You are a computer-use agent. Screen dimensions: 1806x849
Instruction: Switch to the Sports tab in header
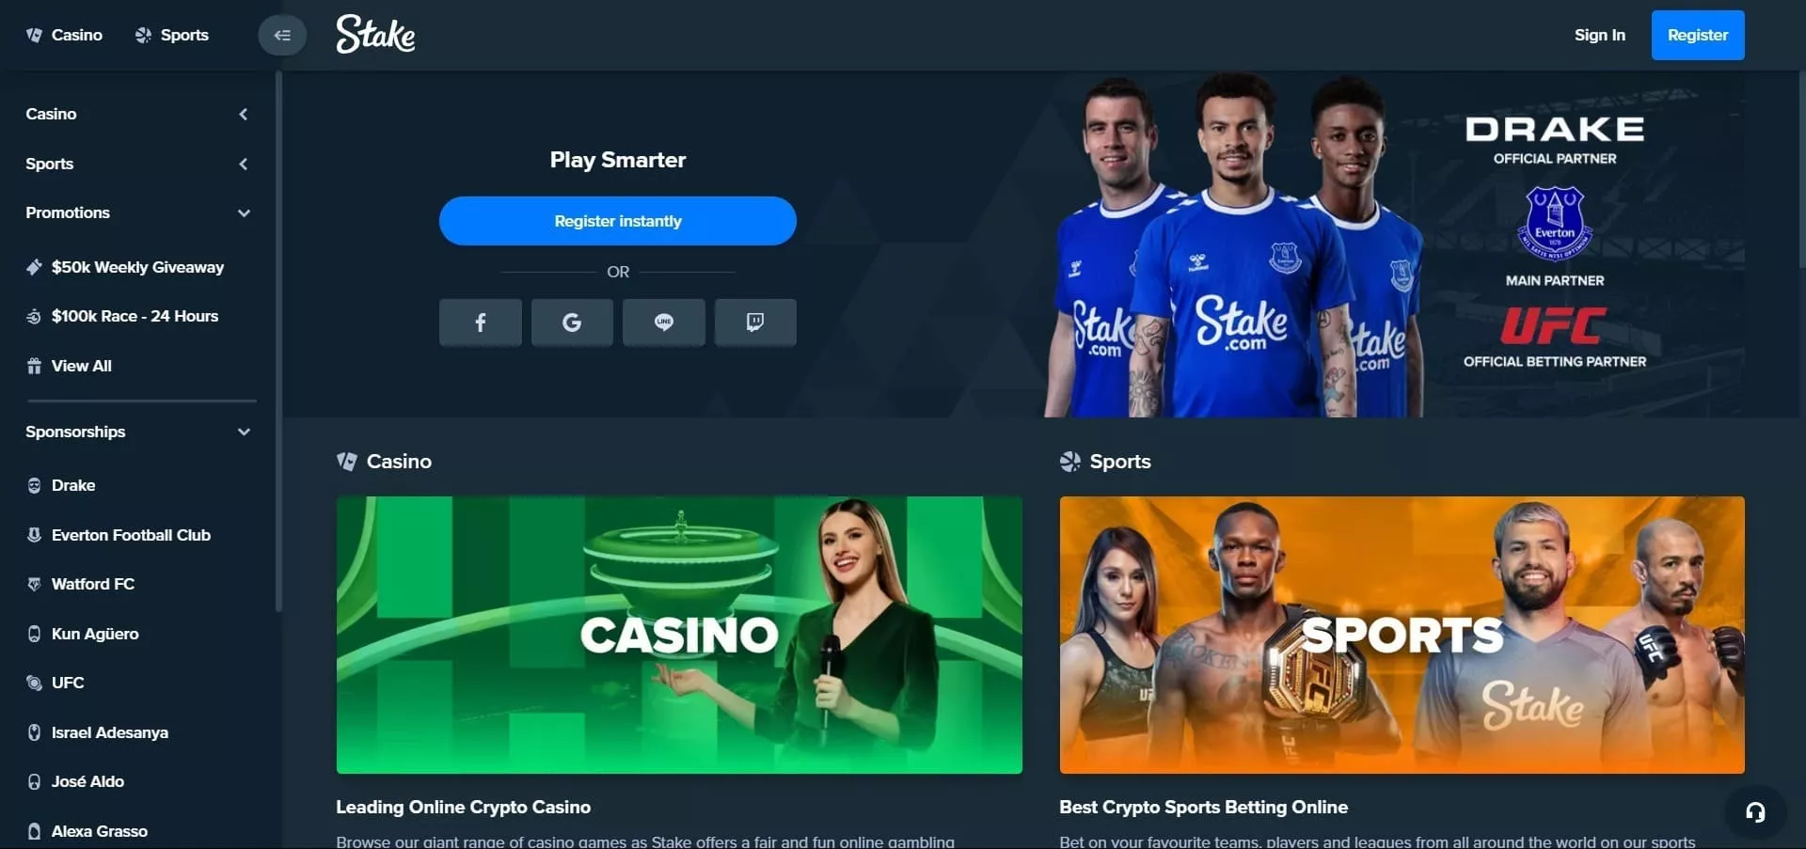click(x=172, y=35)
